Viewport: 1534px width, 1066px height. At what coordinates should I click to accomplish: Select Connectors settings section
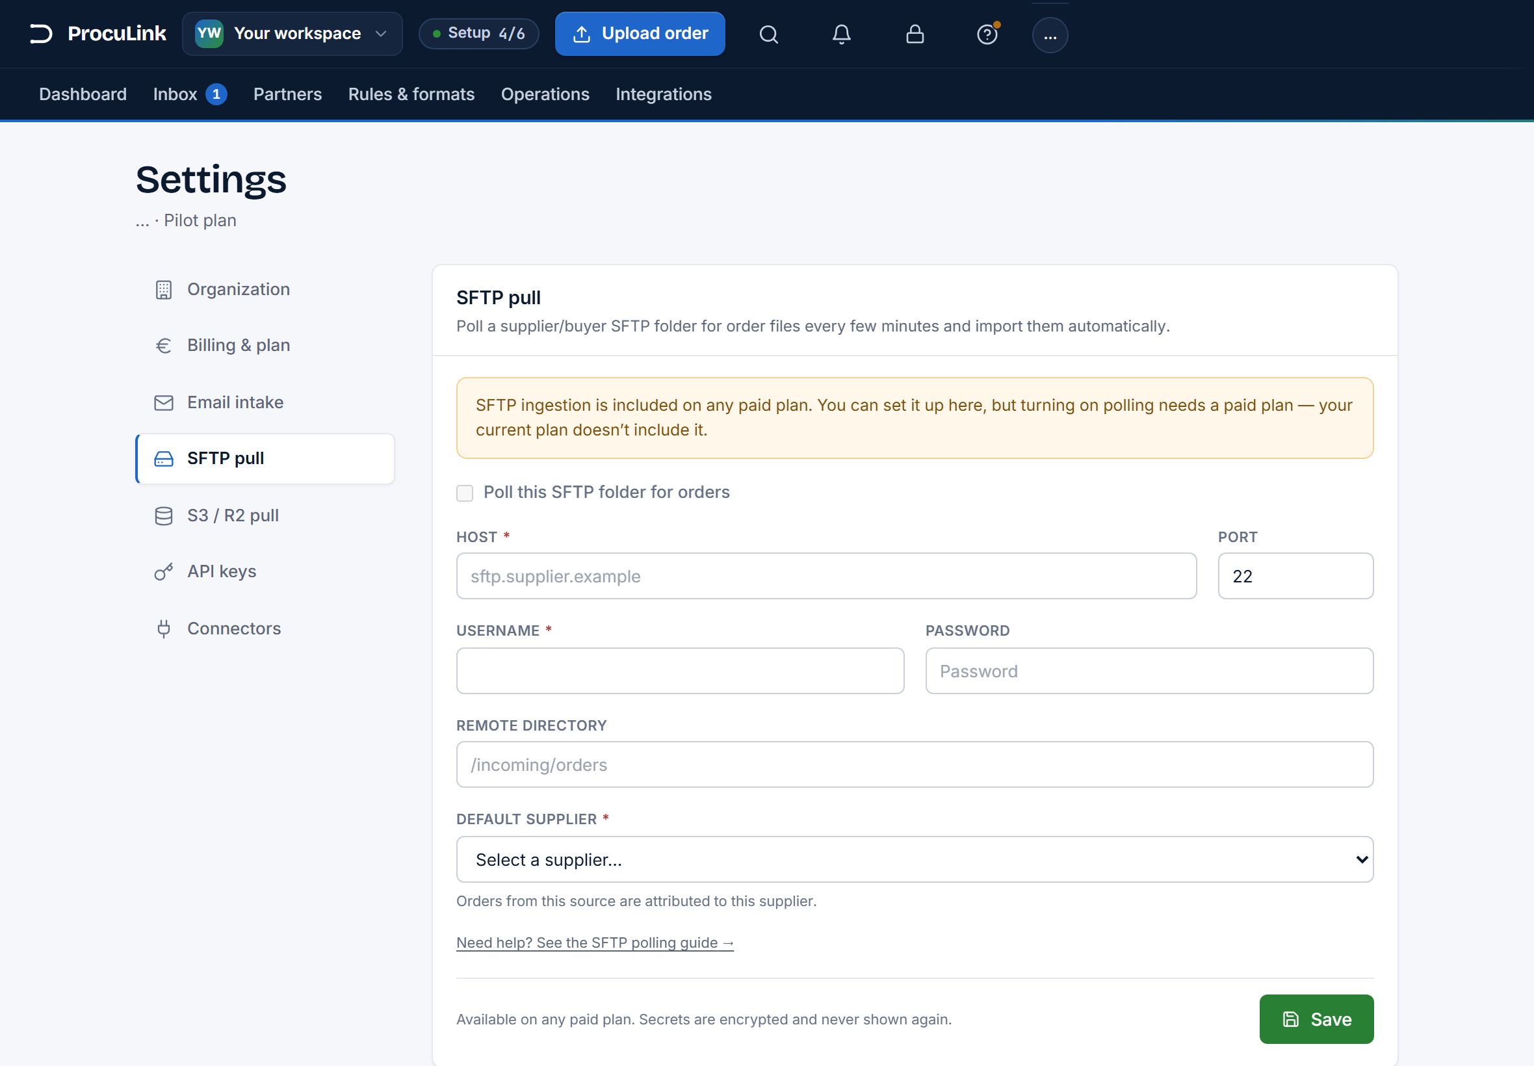point(265,629)
